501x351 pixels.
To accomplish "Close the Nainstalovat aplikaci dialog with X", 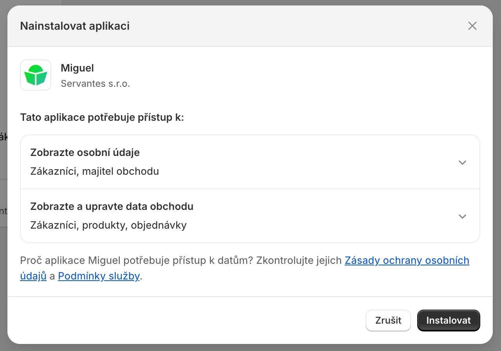I will click(x=472, y=26).
